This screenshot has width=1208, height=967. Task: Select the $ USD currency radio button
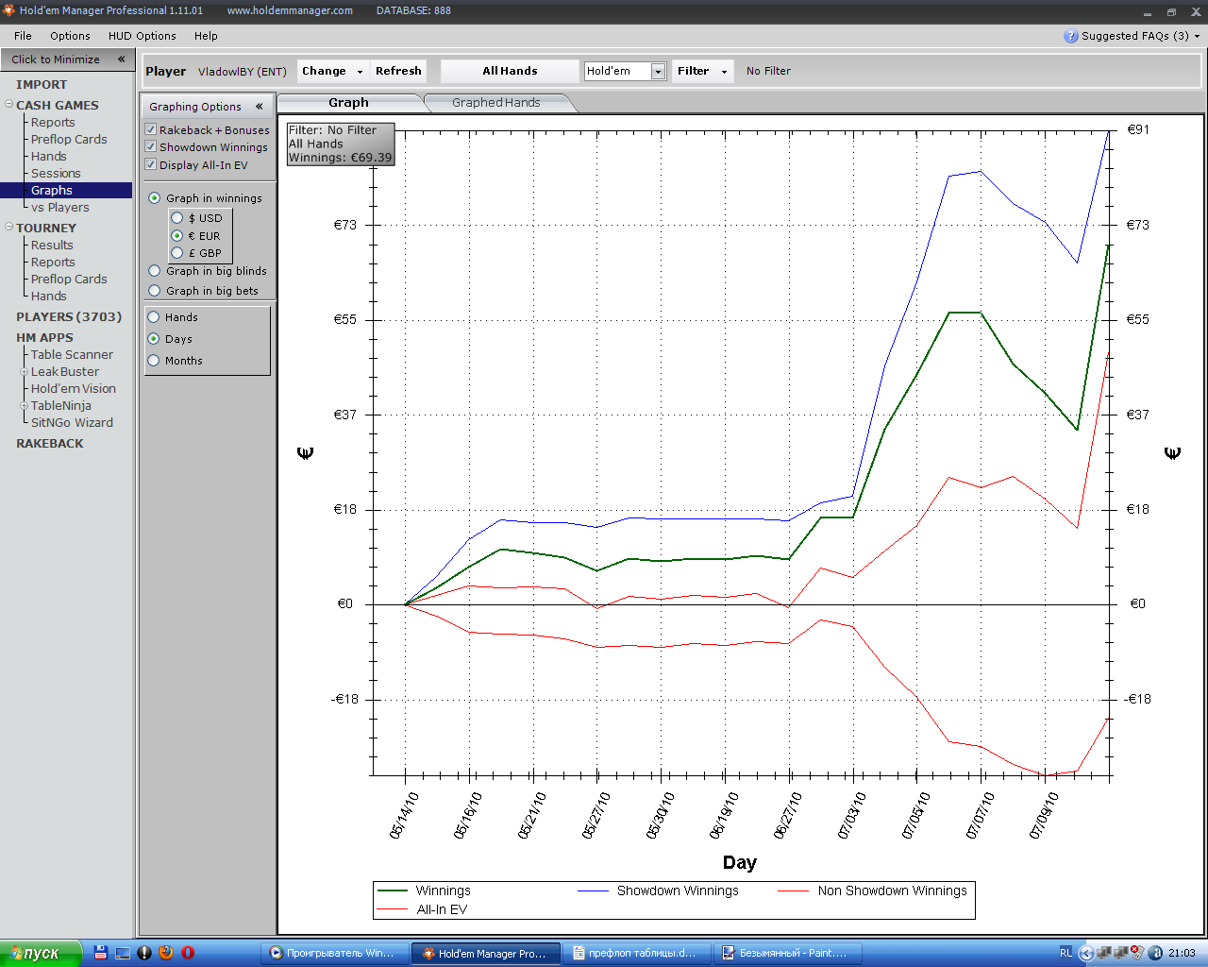click(176, 218)
